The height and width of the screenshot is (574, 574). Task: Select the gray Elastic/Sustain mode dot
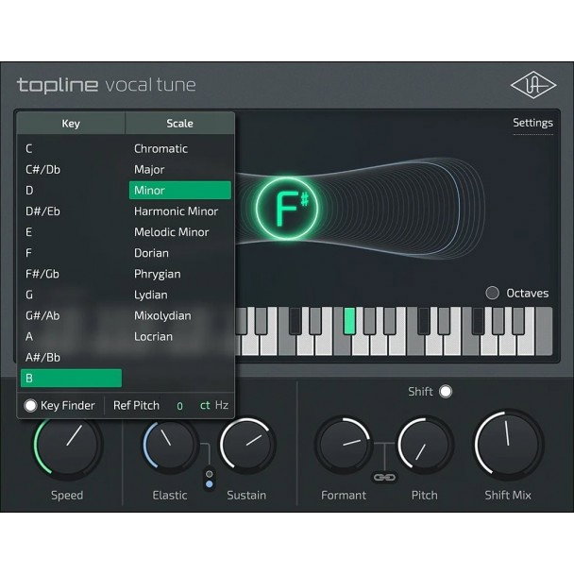[210, 474]
